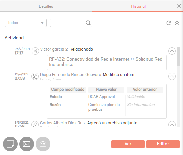Click the refresh history icon
The width and height of the screenshot is (183, 155).
point(169,23)
